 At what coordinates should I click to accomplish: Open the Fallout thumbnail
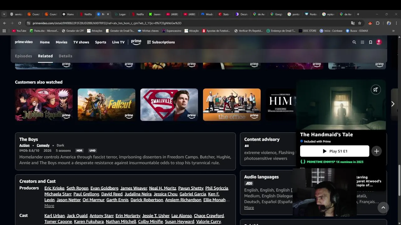(x=107, y=105)
